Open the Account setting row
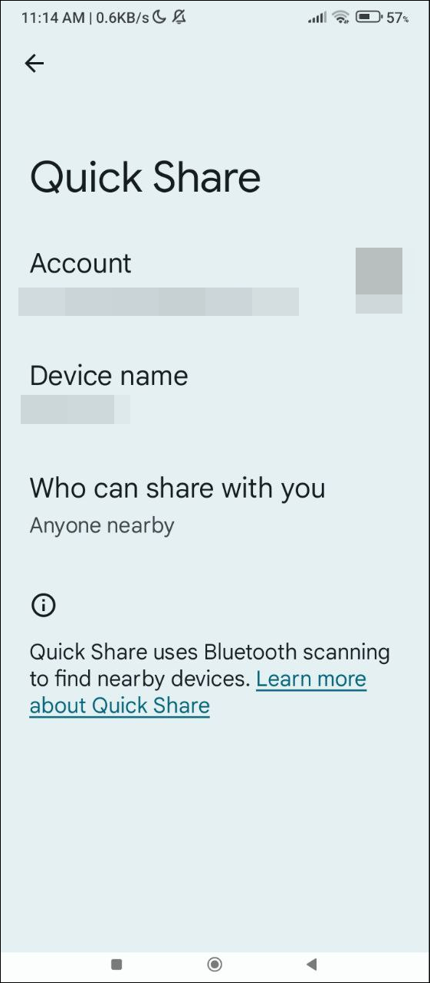The height and width of the screenshot is (983, 430). tap(215, 281)
